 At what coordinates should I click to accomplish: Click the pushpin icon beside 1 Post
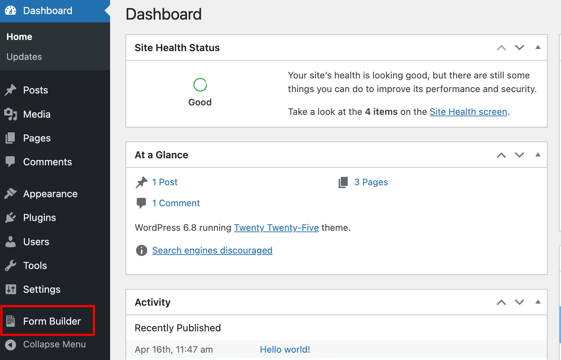[x=142, y=182]
